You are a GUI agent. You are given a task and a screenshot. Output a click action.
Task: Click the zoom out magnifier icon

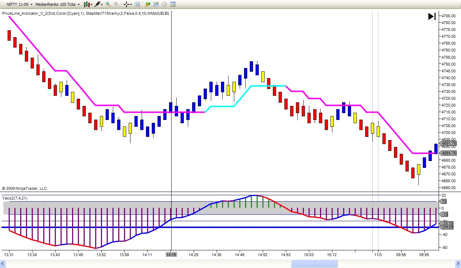116,4
